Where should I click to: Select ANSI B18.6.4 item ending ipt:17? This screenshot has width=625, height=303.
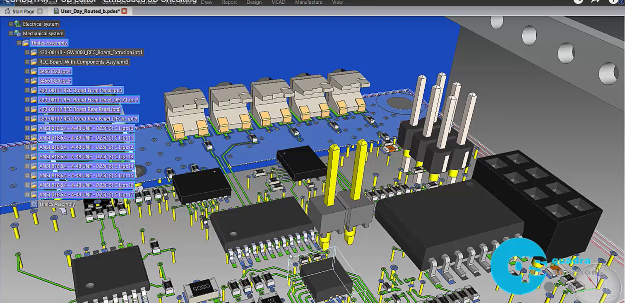click(86, 195)
